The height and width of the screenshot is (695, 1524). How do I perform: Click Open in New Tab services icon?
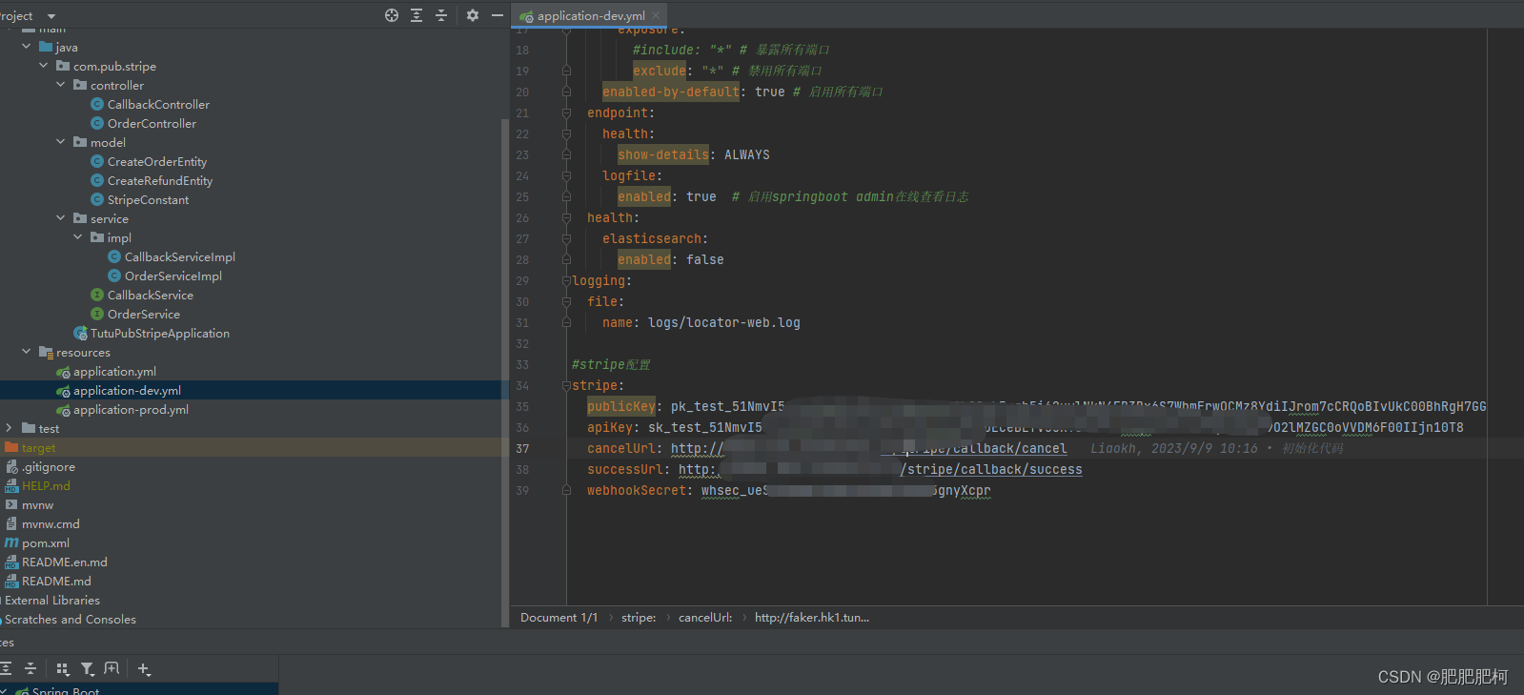[x=112, y=668]
